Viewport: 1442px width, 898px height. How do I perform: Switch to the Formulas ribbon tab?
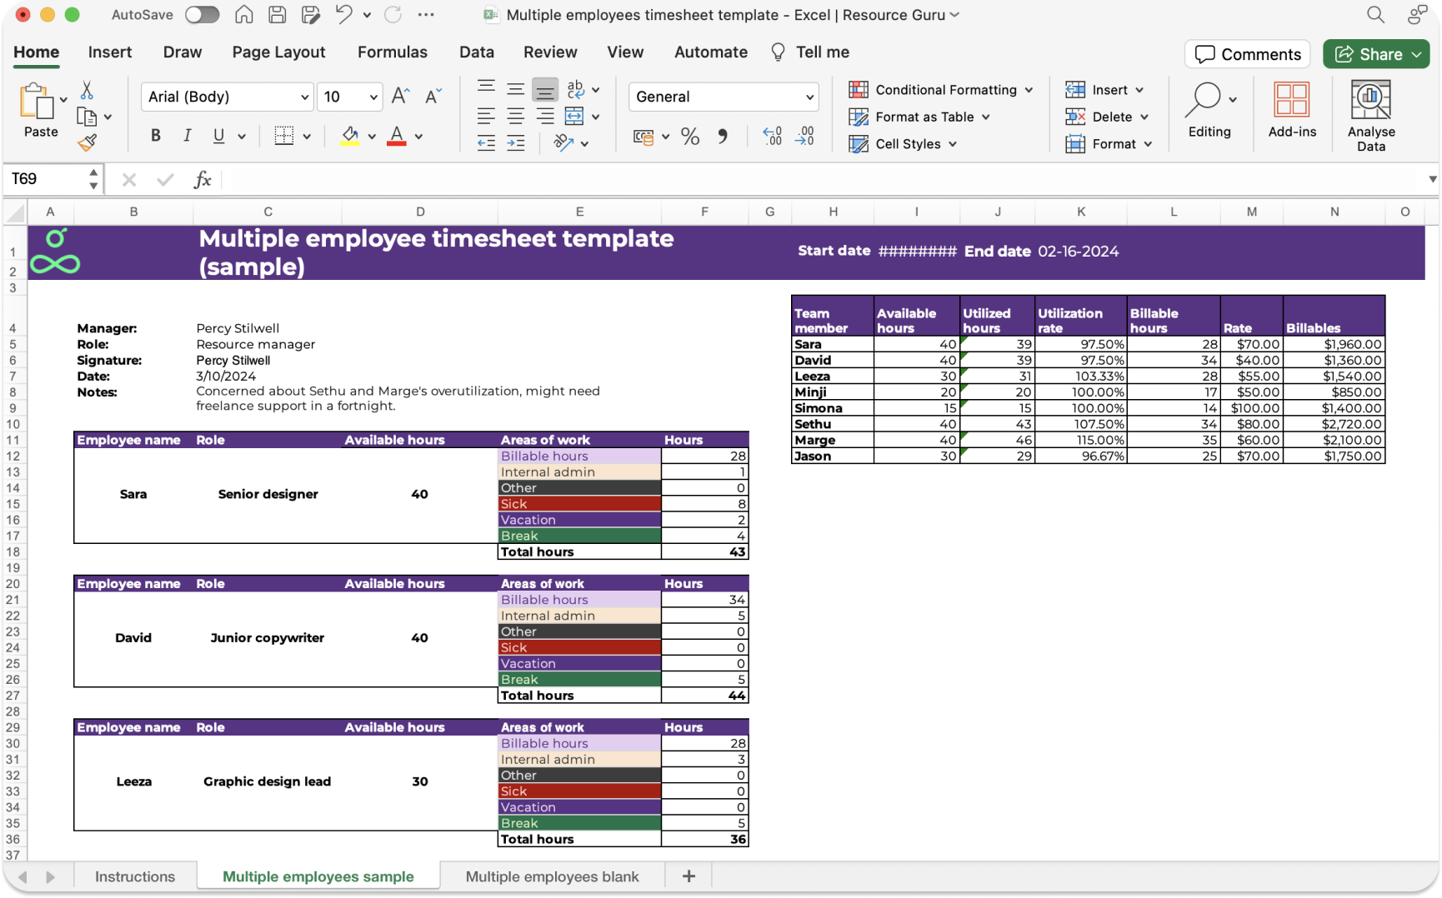point(393,52)
